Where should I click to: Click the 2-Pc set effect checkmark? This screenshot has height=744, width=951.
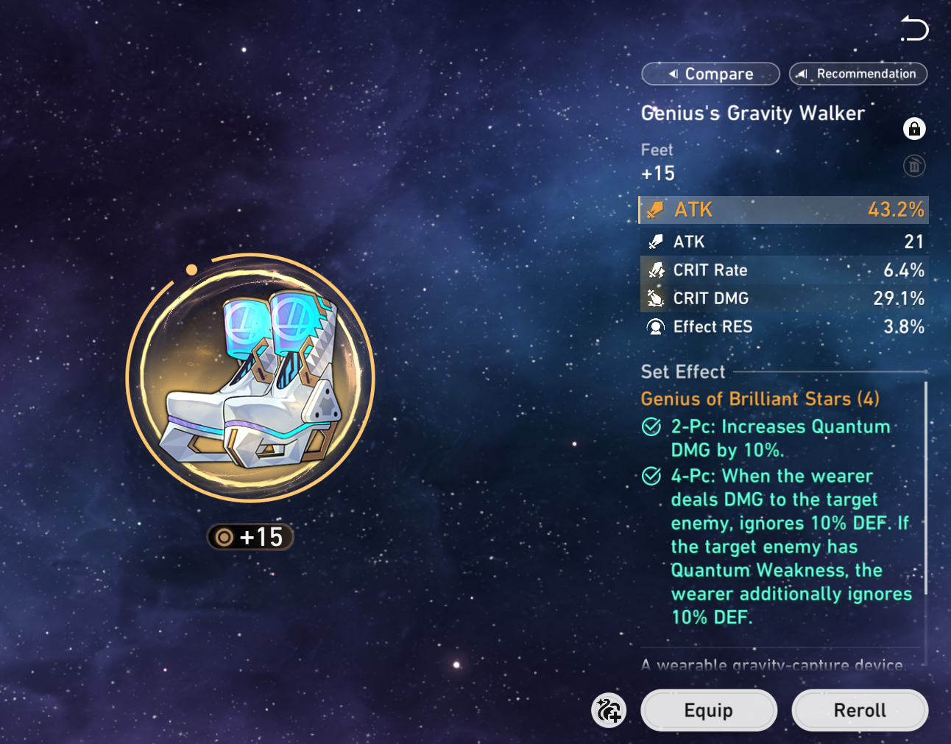click(x=651, y=427)
